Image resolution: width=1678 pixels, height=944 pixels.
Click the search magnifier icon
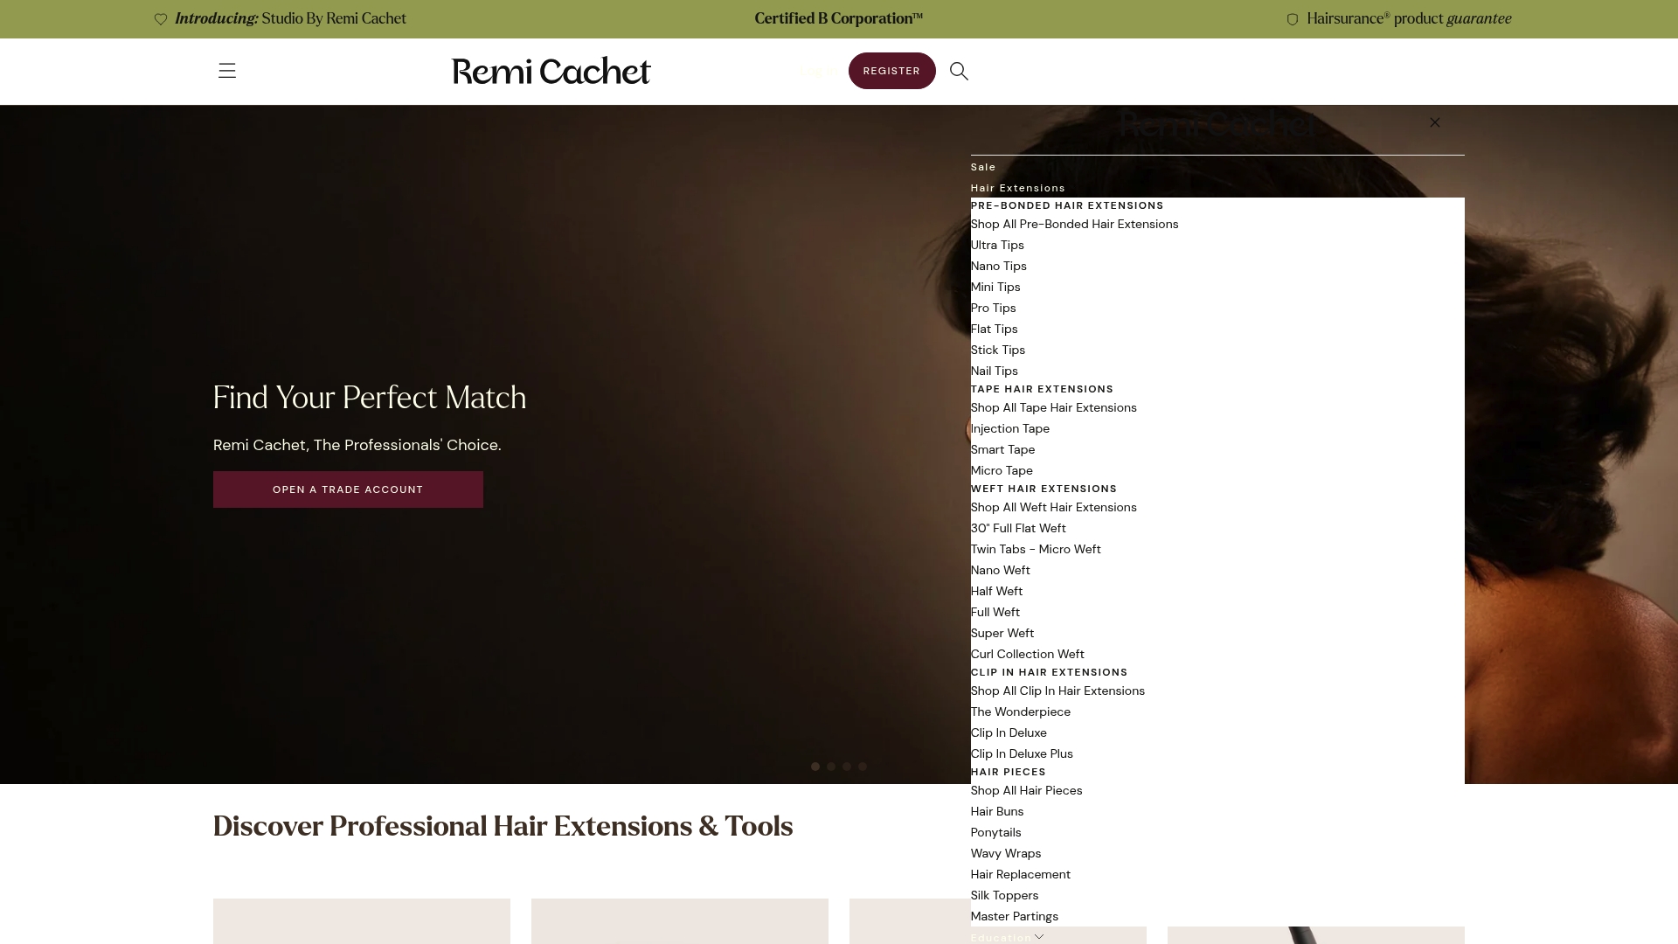point(959,71)
